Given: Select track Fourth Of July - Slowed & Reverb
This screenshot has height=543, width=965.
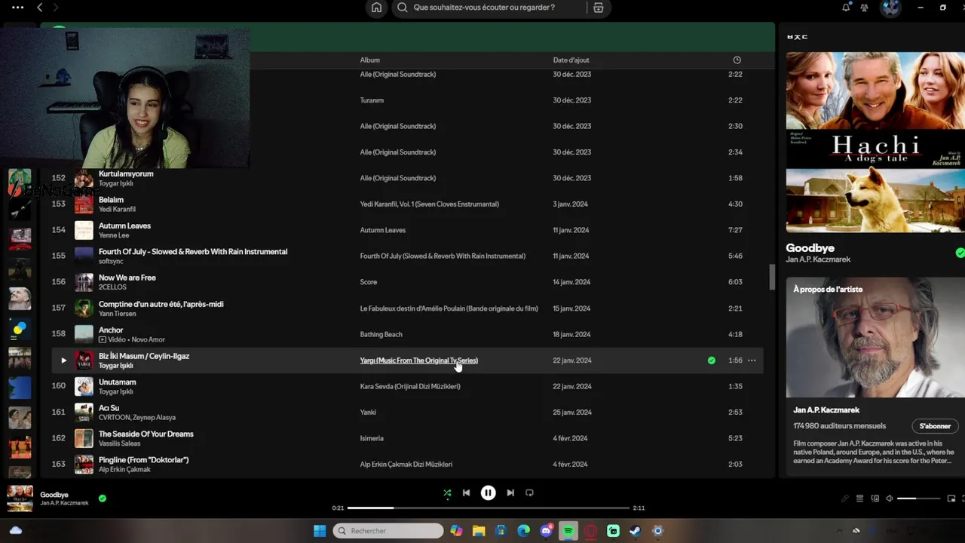Looking at the screenshot, I should click(x=193, y=252).
